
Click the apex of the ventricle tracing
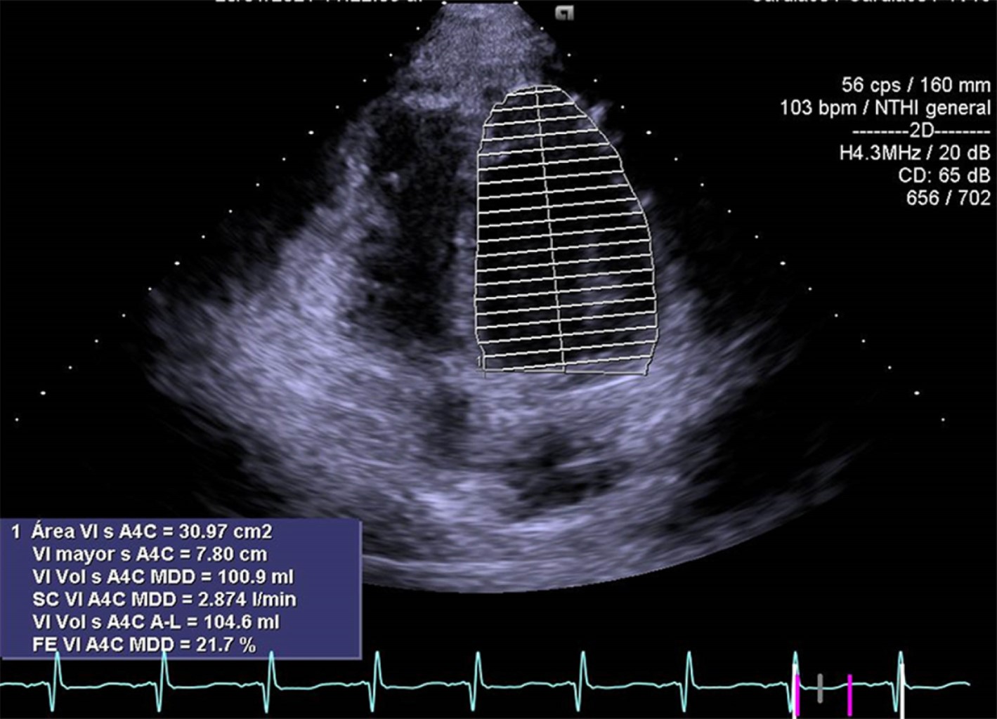point(537,87)
